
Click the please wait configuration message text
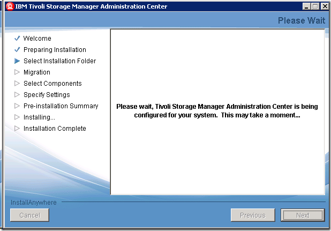click(x=217, y=111)
